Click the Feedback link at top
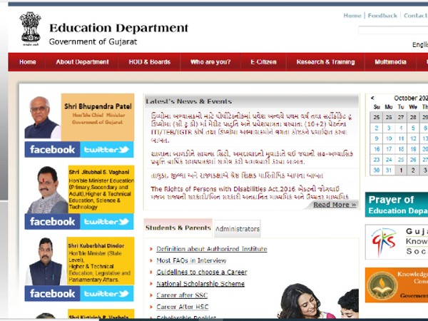Screen dimensions: 428x321 (x=382, y=16)
